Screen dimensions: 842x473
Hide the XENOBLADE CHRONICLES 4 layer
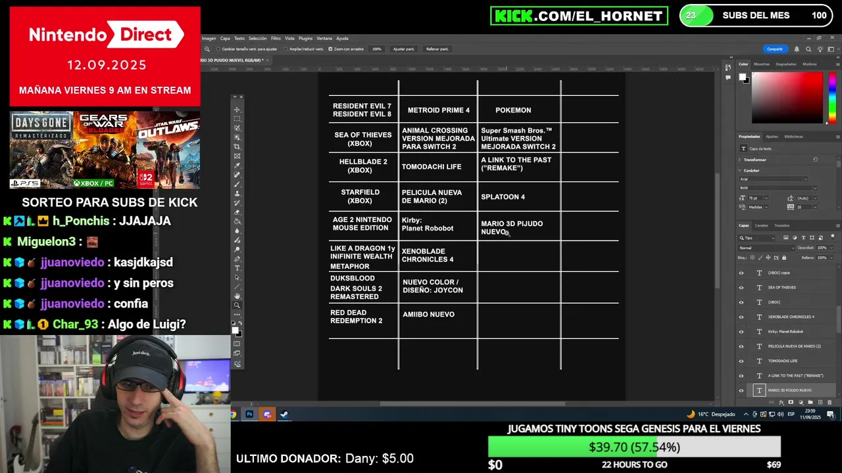(x=741, y=317)
